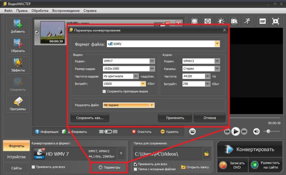Click the Отмена button
Viewport: 286px width, 175px height.
pos(210,118)
